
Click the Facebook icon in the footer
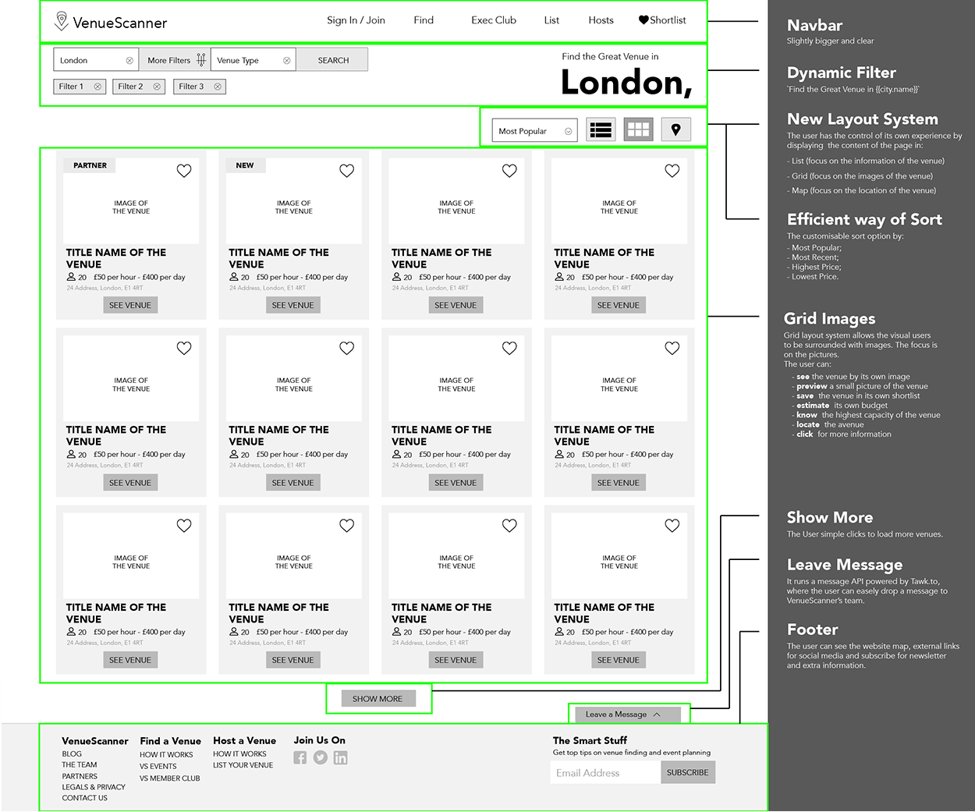(x=300, y=757)
